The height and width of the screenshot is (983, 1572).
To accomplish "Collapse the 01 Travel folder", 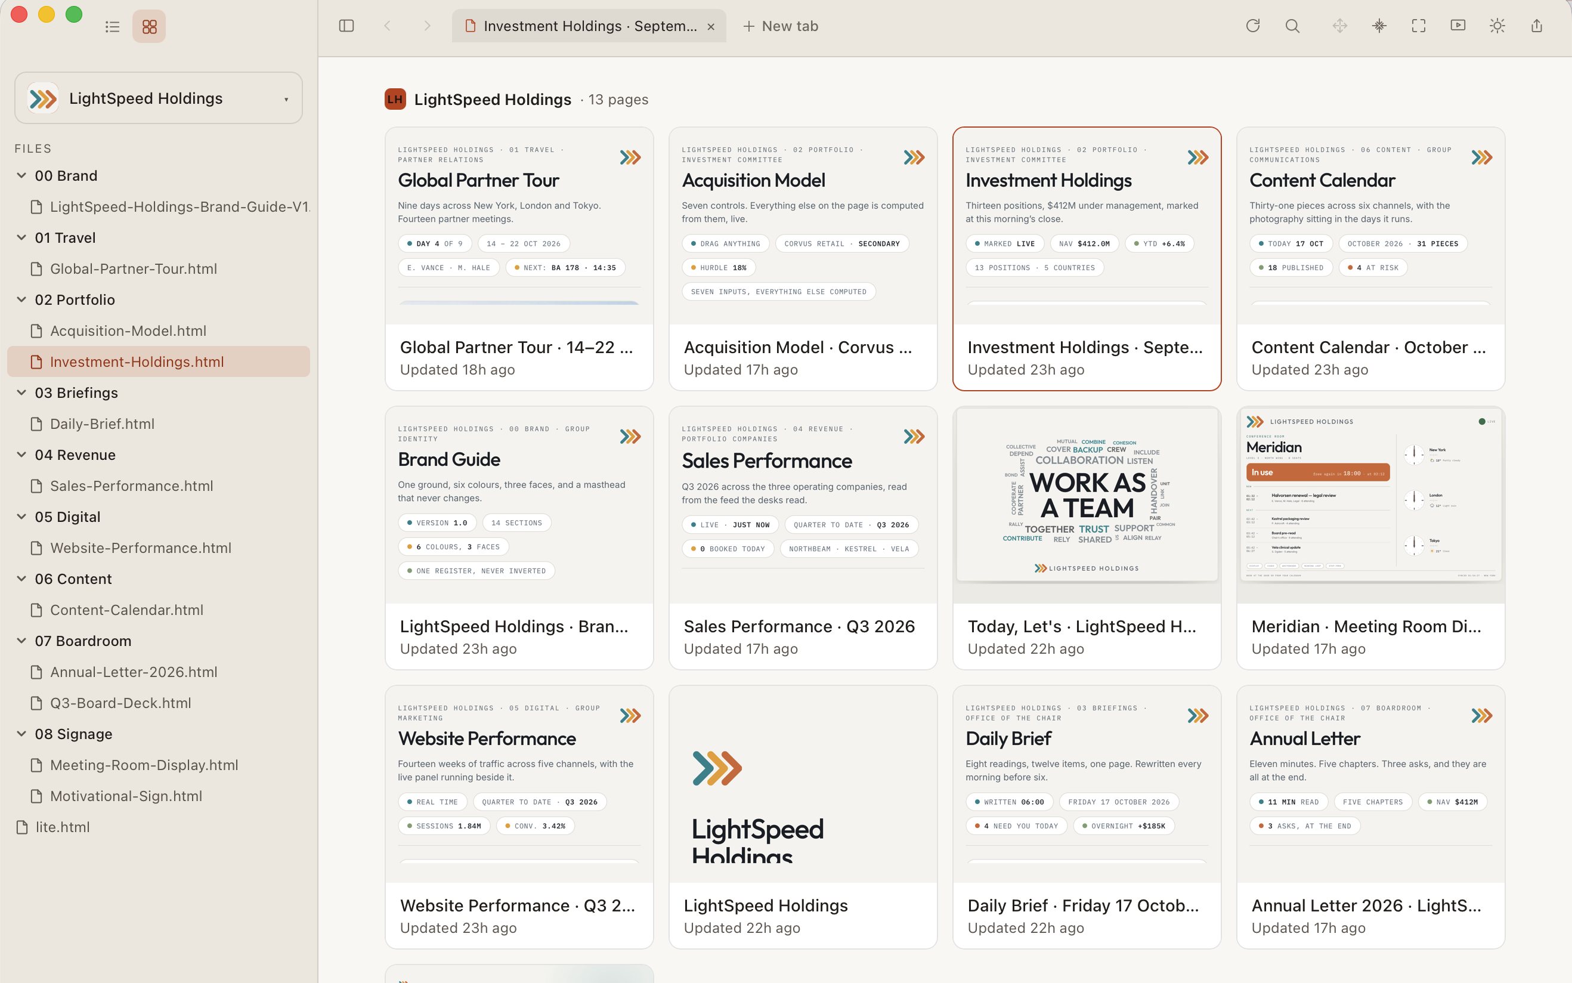I will (21, 237).
